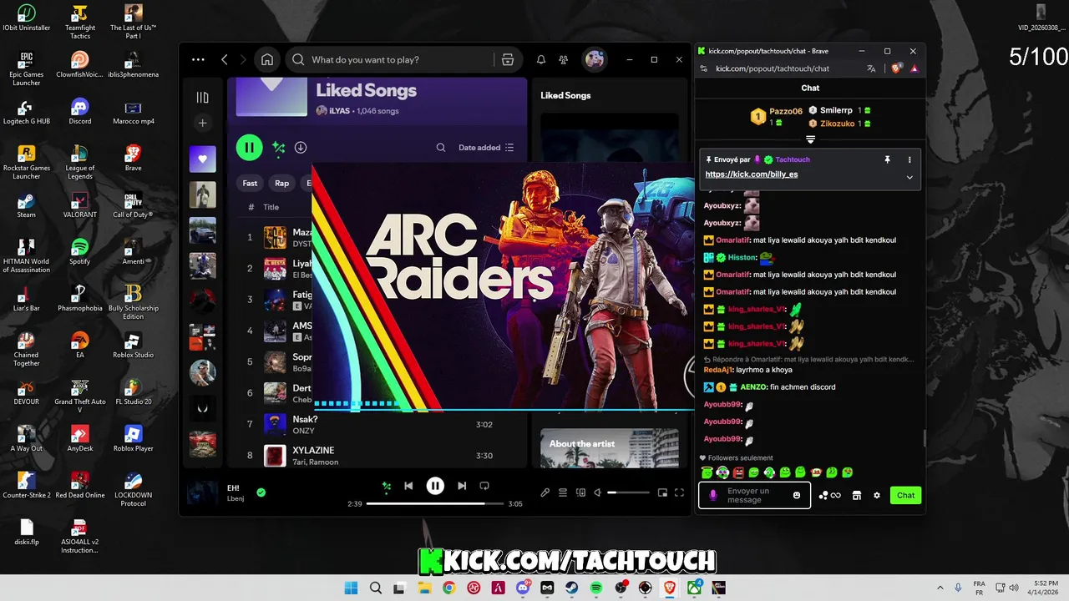Viewport: 1069px width, 601px height.
Task: Open the emoji picker in chat input
Action: point(797,495)
